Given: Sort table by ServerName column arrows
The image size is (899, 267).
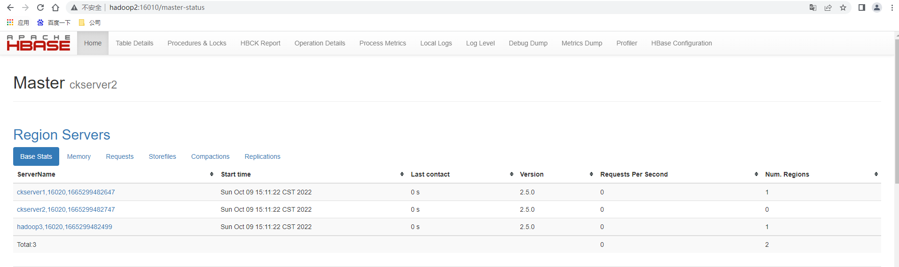Looking at the screenshot, I should 211,174.
